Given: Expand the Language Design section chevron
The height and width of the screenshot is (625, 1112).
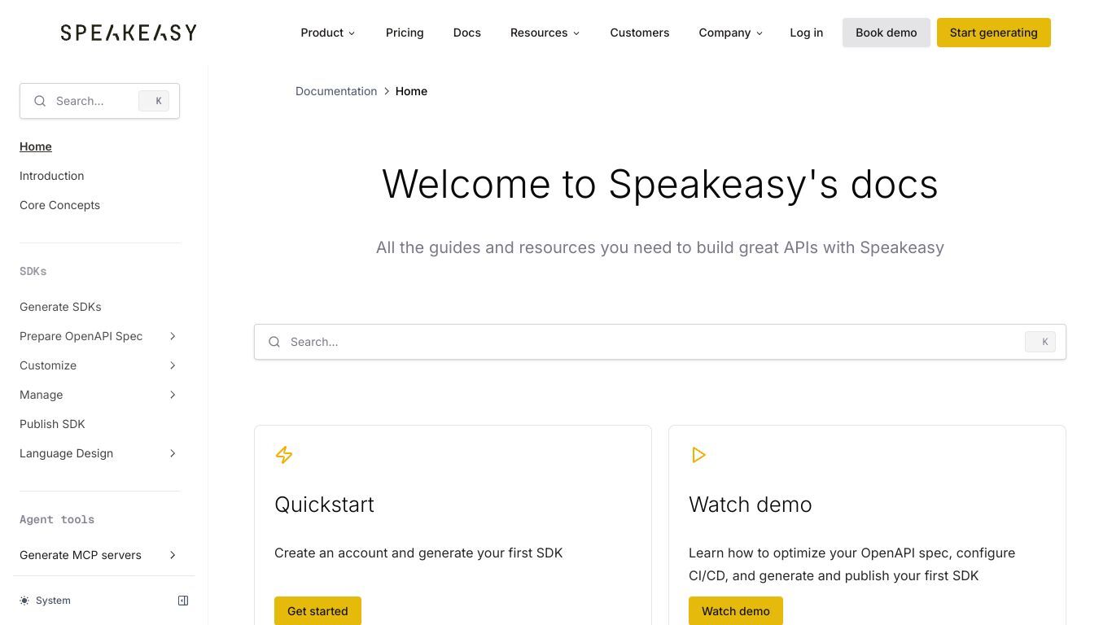Looking at the screenshot, I should [173, 453].
